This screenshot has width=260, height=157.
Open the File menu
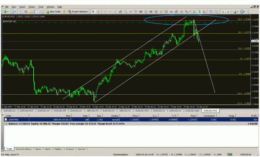point(7,7)
